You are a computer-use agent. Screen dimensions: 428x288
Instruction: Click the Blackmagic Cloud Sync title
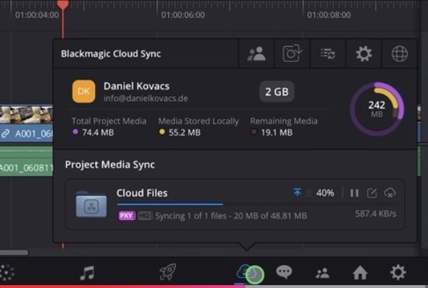111,54
